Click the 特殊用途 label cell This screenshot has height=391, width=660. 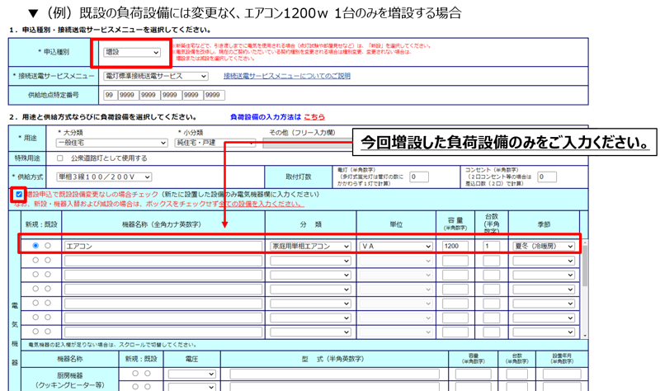click(27, 158)
